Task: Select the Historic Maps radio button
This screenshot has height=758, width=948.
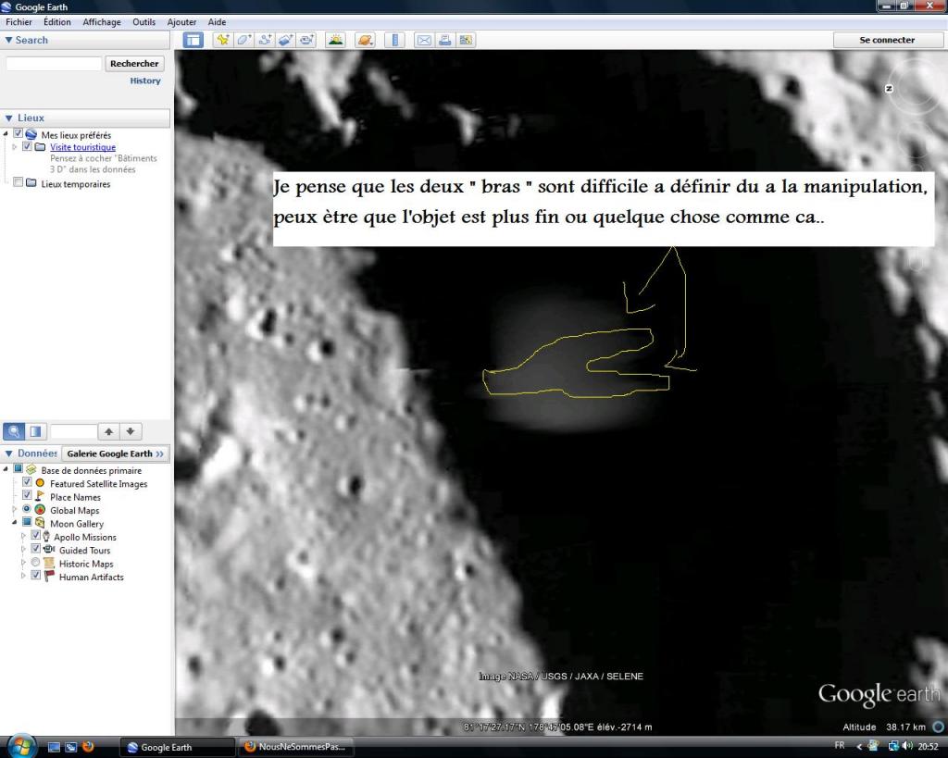Action: [36, 562]
